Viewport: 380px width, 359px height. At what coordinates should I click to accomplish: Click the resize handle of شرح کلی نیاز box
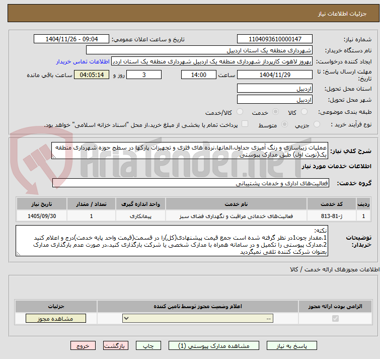(x=54, y=157)
